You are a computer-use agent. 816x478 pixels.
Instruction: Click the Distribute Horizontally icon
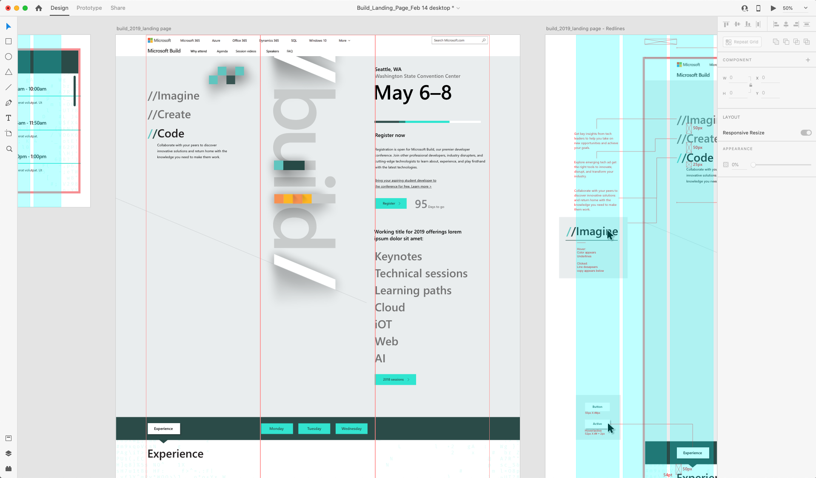758,24
